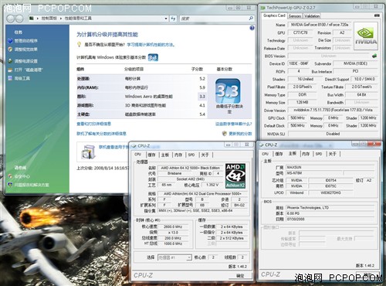
Task: Click the GPU-Z Name field NVIDIA GeForce 8100
Action: click(320, 25)
